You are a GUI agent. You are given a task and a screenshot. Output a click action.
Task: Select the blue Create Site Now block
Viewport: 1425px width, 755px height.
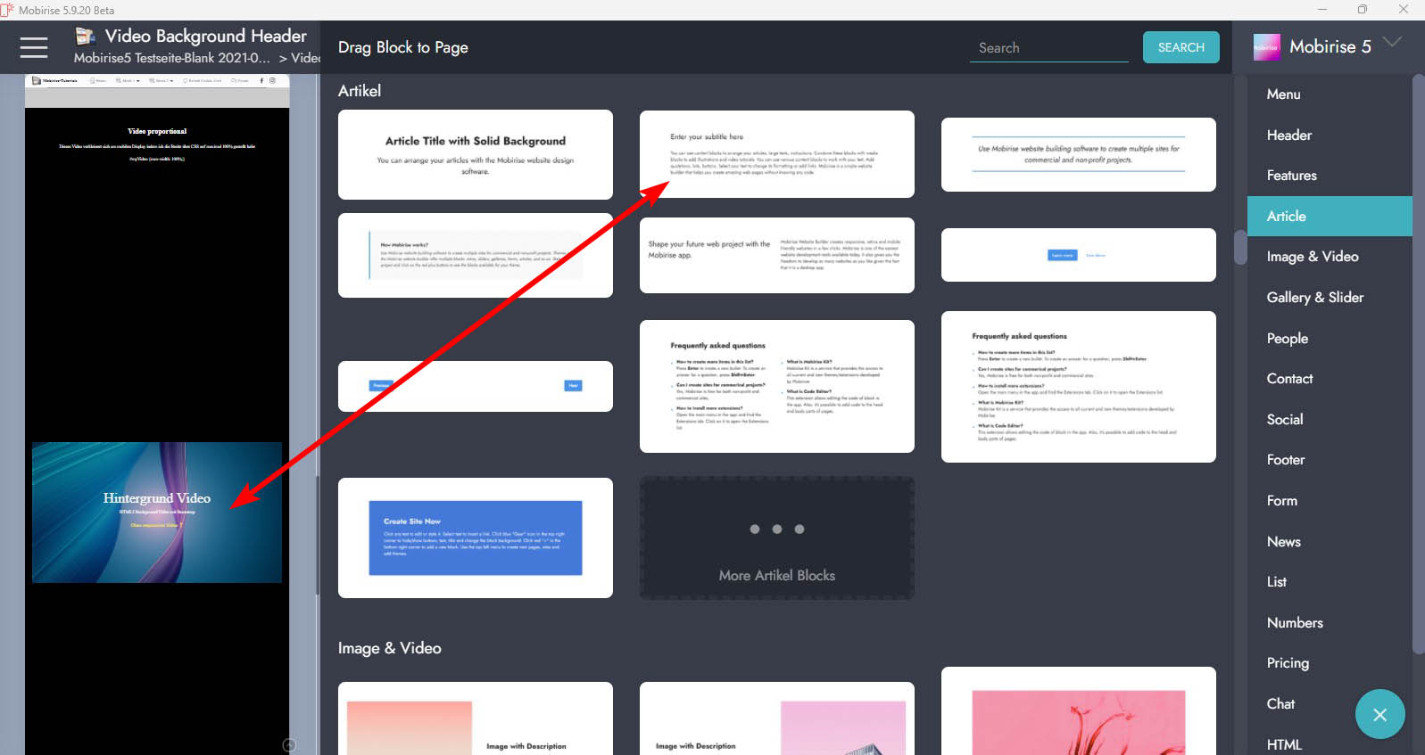tap(476, 538)
